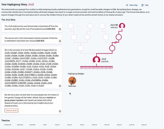
Task: Click info icon beside 8400 BCE card
Action: tap(60, 29)
